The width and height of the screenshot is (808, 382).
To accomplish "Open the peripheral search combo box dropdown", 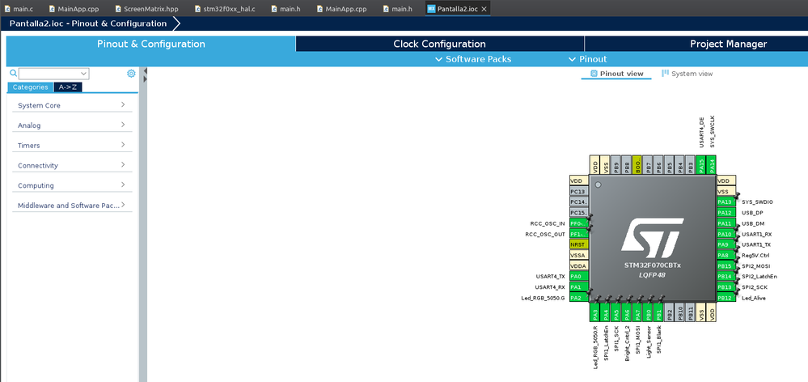I will coord(83,74).
